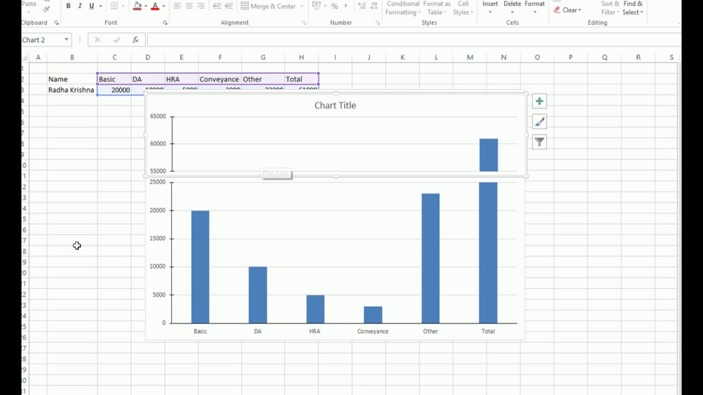Click the Format Painter brush
This screenshot has width=703, height=395.
tap(46, 8)
